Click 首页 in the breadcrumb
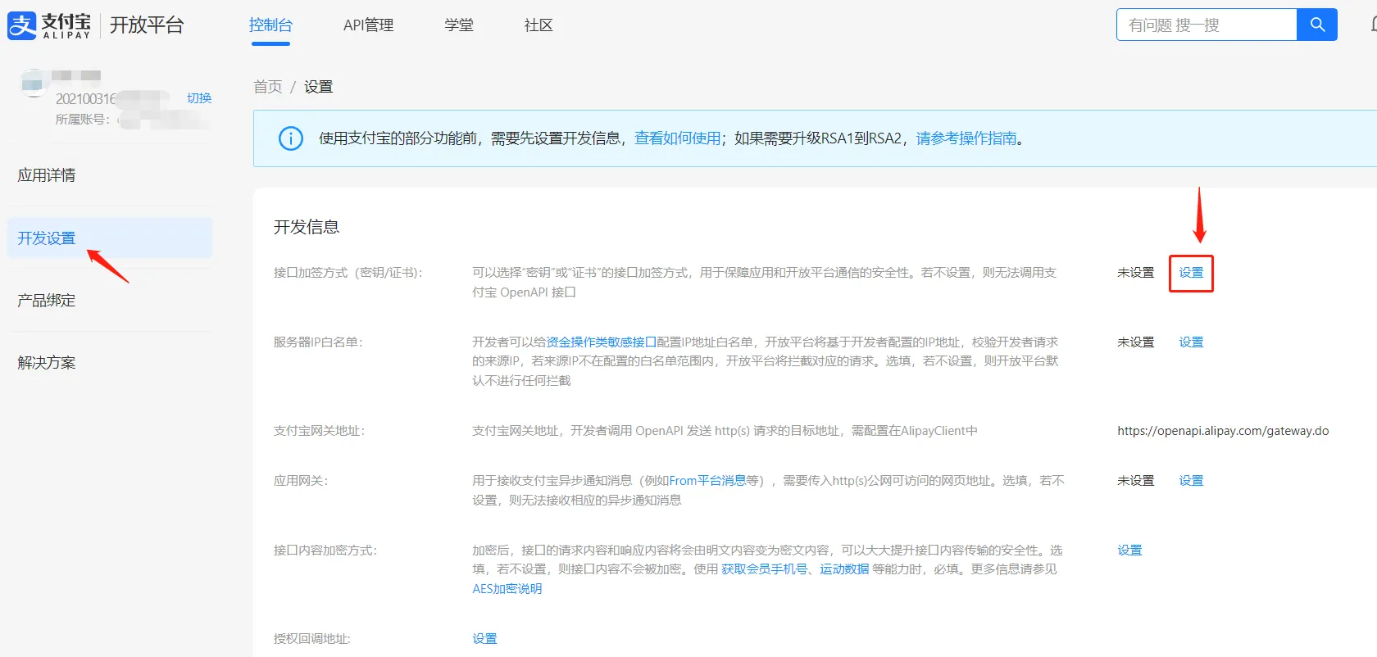The width and height of the screenshot is (1377, 657). tap(267, 87)
